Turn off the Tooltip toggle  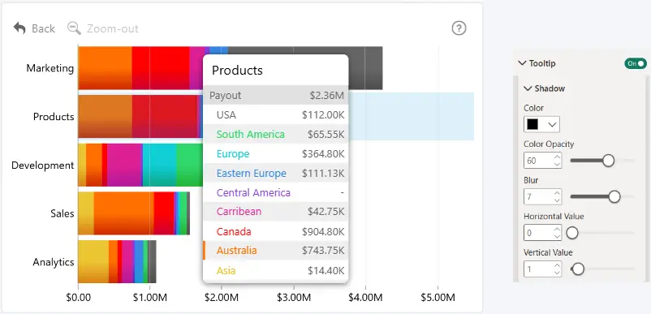click(636, 63)
